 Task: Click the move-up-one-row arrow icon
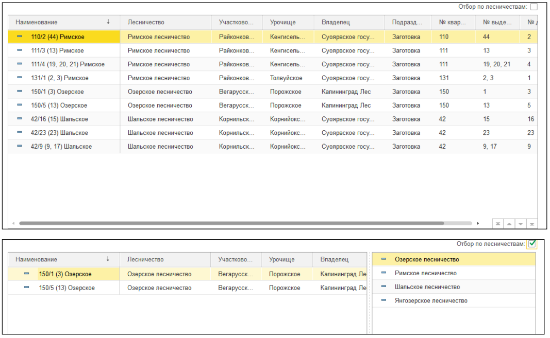pyautogui.click(x=509, y=224)
